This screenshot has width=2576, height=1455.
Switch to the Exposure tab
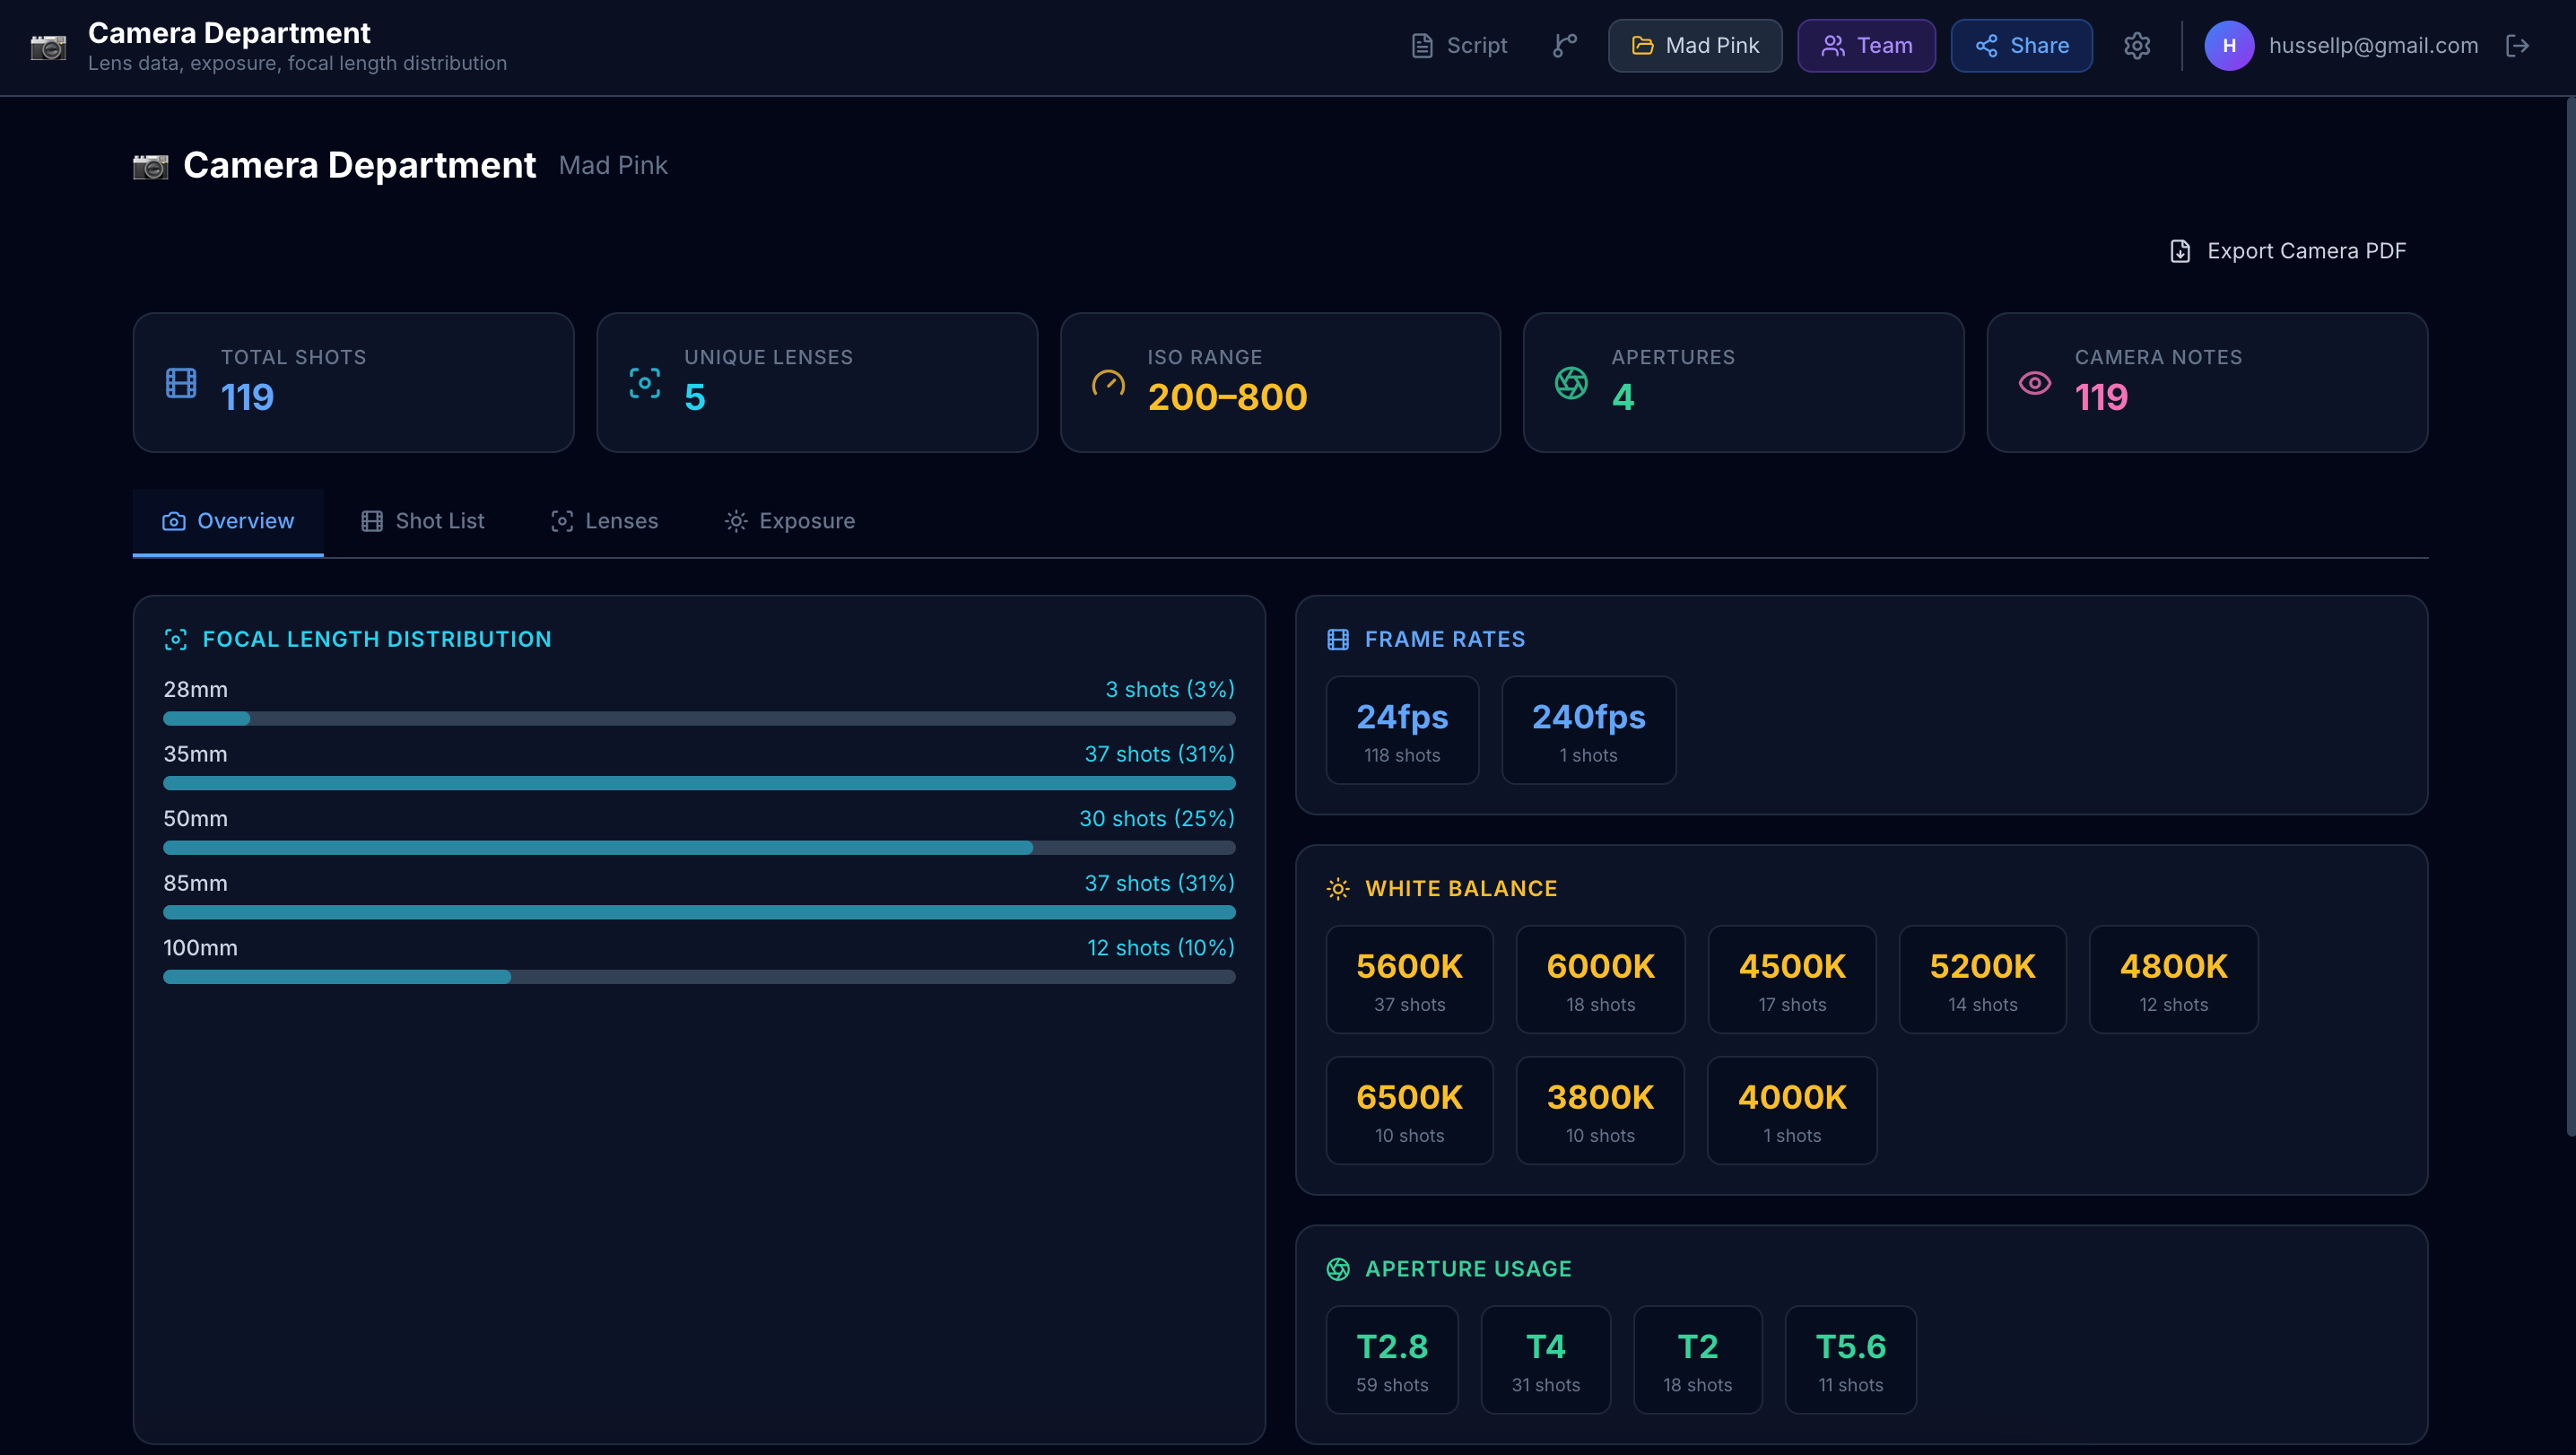[x=789, y=521]
